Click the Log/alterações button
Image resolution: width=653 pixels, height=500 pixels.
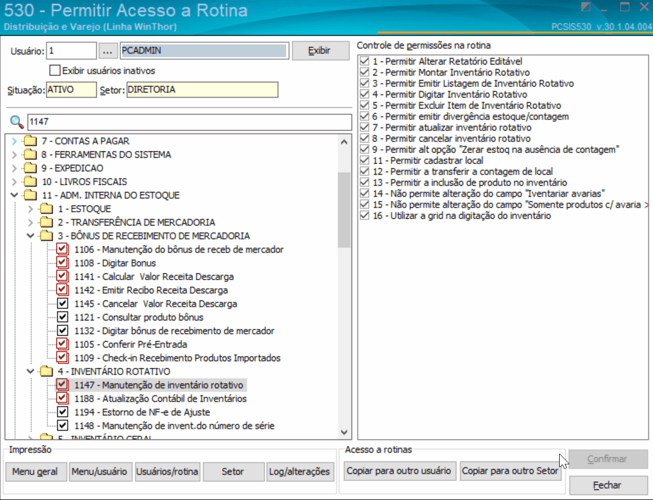point(300,472)
